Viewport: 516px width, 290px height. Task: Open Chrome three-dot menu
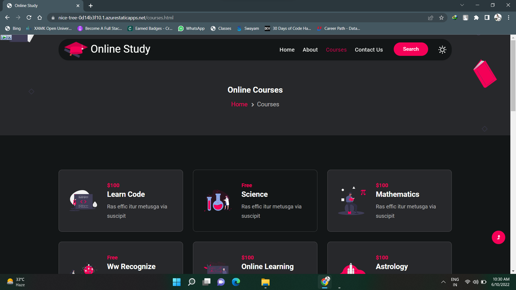[x=508, y=18]
